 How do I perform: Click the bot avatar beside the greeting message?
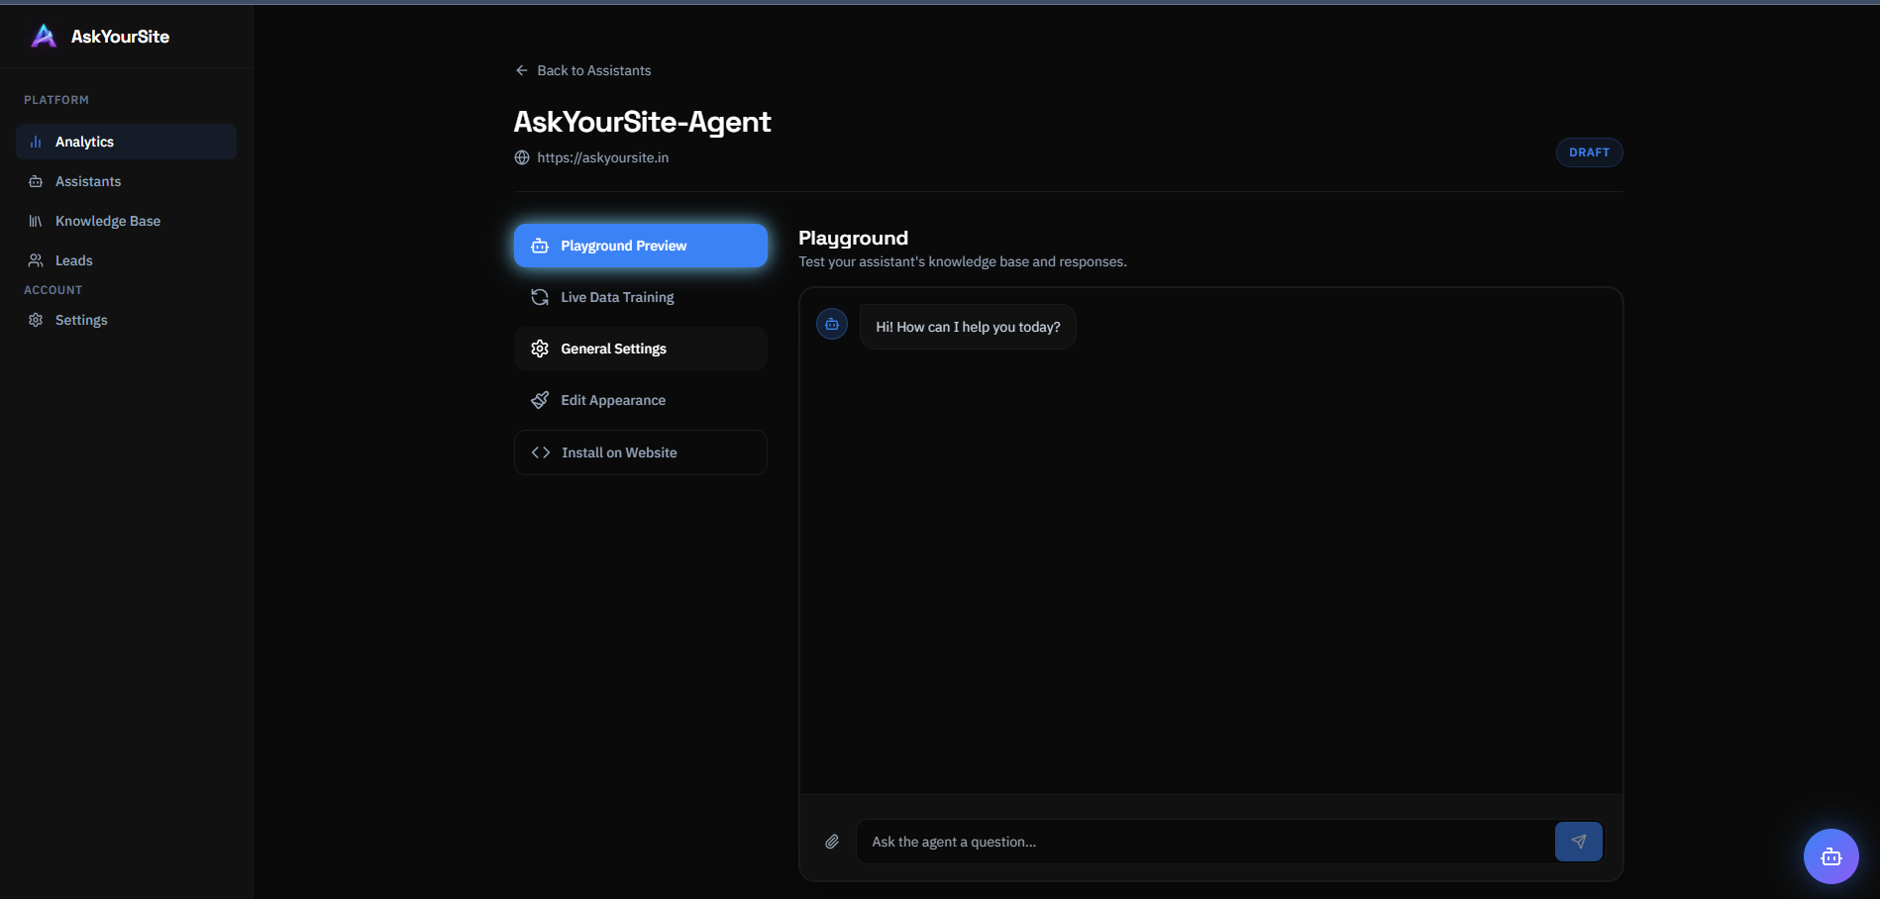click(x=831, y=324)
